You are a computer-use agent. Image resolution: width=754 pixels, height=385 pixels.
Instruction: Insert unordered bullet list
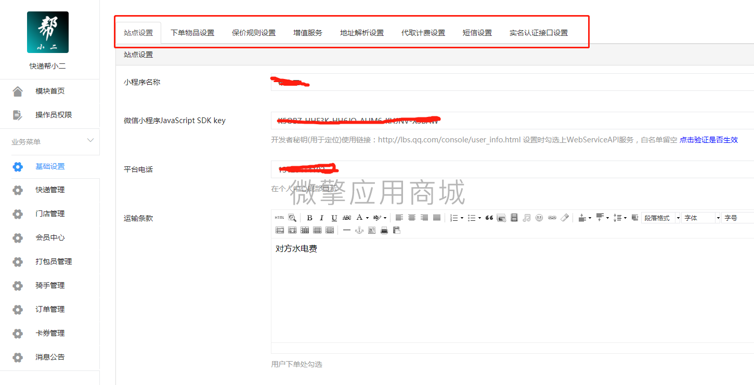472,218
